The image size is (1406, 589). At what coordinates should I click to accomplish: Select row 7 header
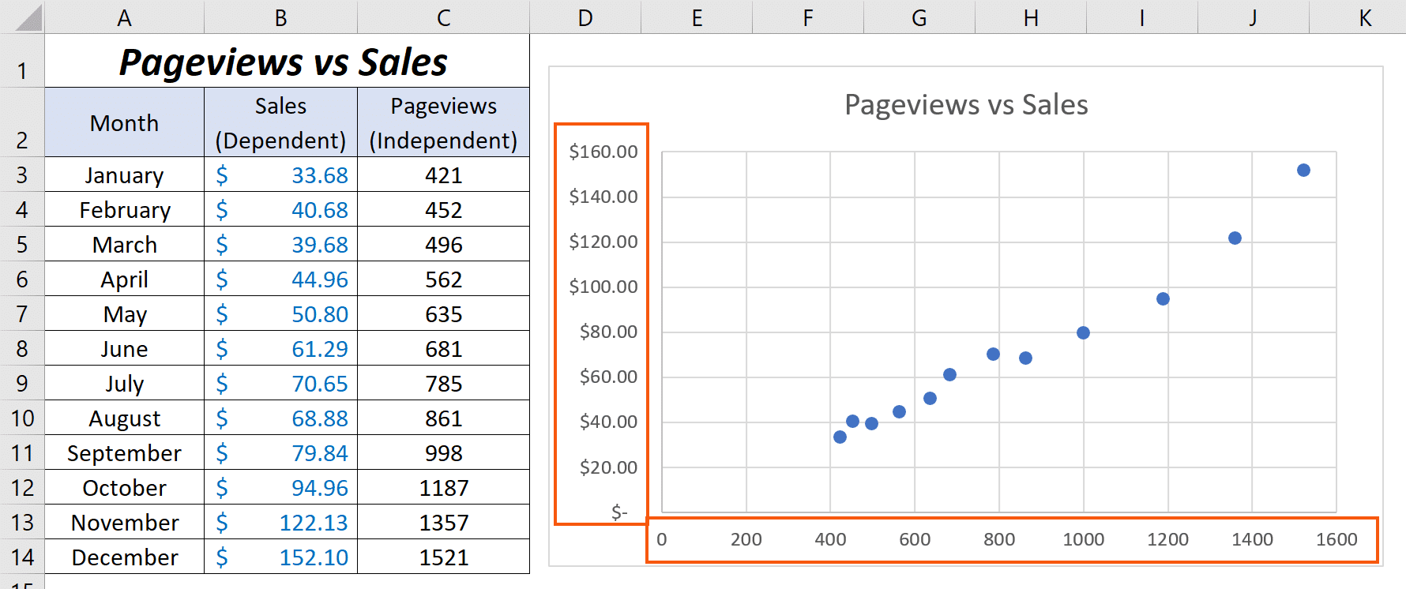[x=22, y=313]
